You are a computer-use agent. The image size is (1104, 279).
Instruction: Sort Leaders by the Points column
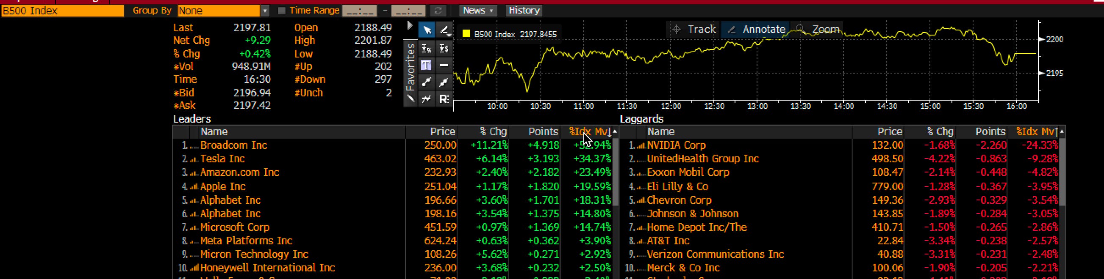[x=535, y=132]
